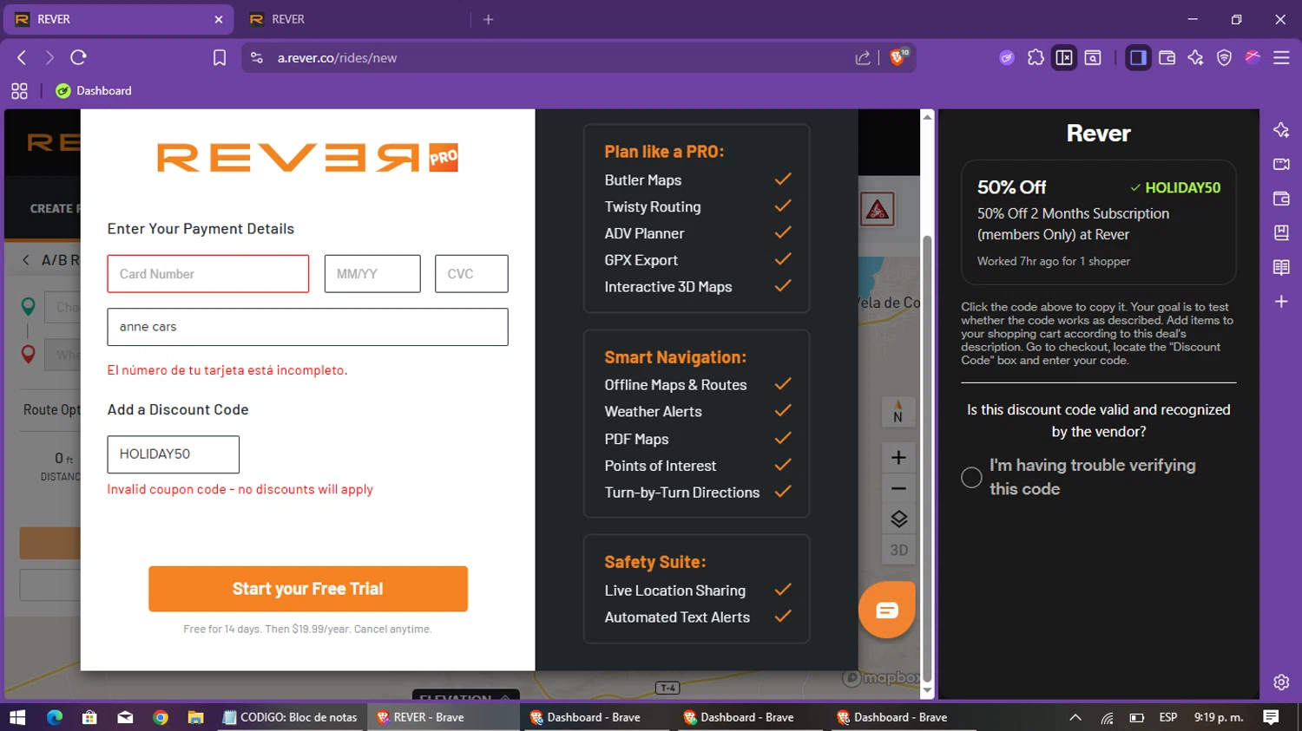
Task: Switch to CODIGO Bloc de notas taskbar window
Action: click(x=290, y=717)
